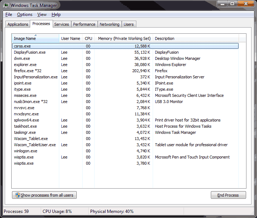Click shield icon on Show processes button
The image size is (257, 218).
(17, 195)
